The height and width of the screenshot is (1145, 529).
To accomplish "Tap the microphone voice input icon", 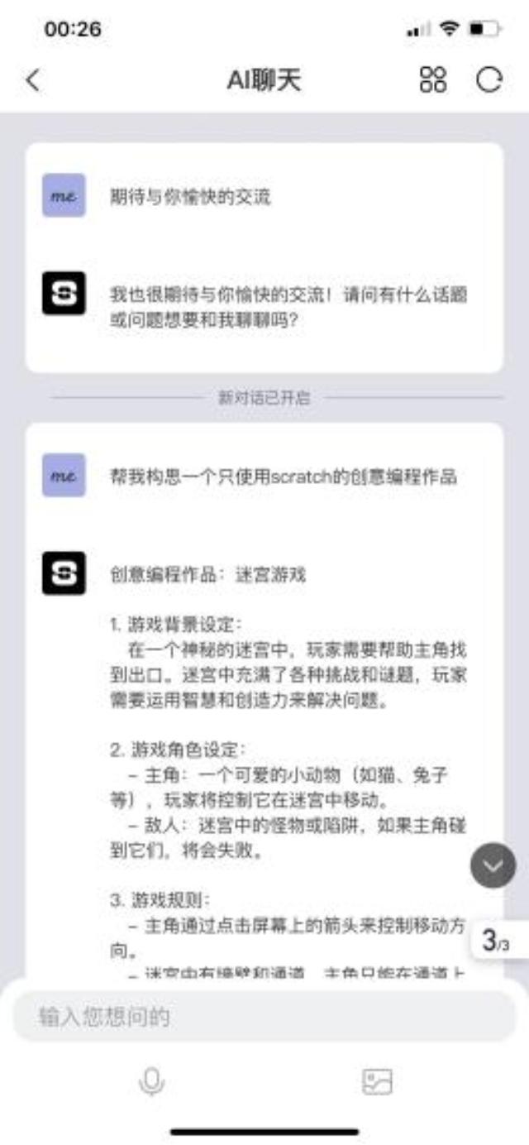I will tap(151, 1081).
